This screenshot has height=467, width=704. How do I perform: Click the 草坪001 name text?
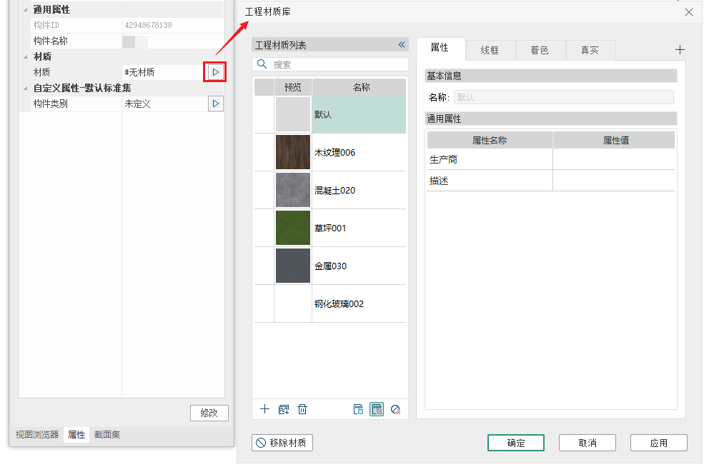(330, 229)
